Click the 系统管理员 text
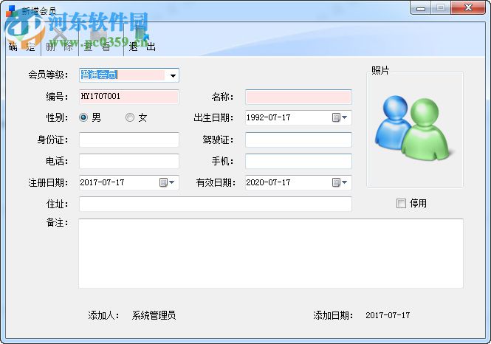Image resolution: width=491 pixels, height=344 pixels. click(154, 315)
